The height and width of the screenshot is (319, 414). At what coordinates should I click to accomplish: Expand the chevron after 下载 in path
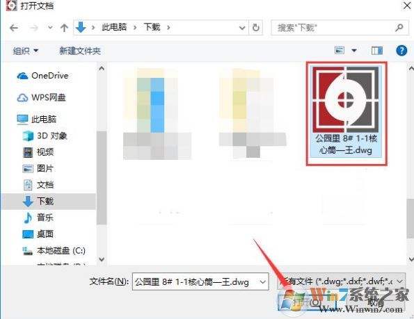coord(168,27)
